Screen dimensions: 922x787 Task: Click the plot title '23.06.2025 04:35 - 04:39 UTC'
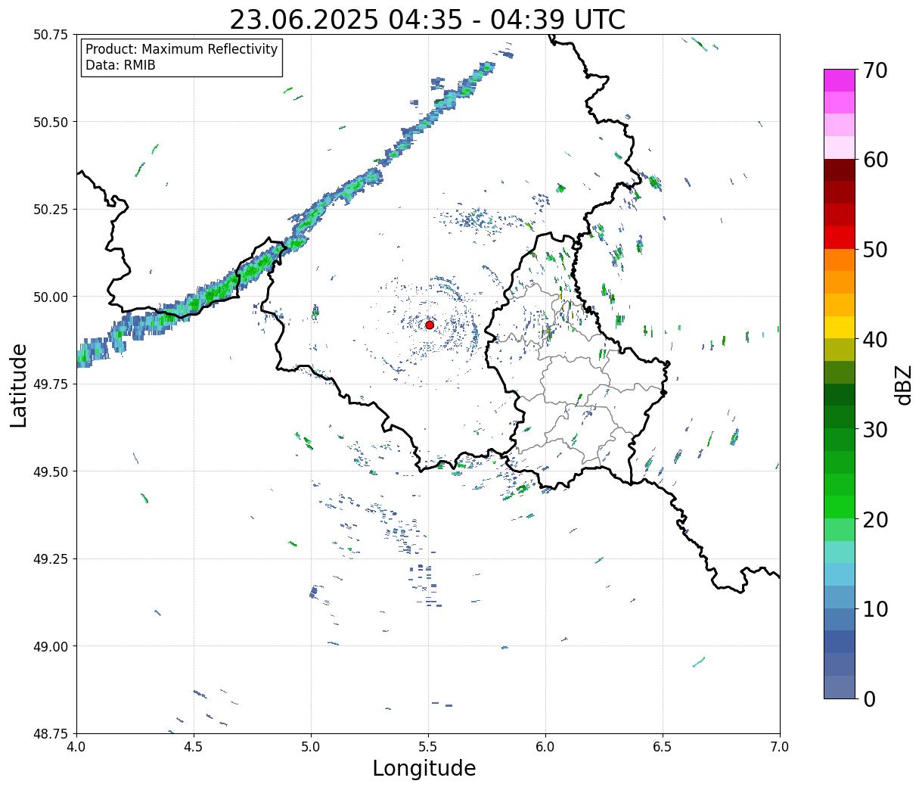[x=427, y=20]
